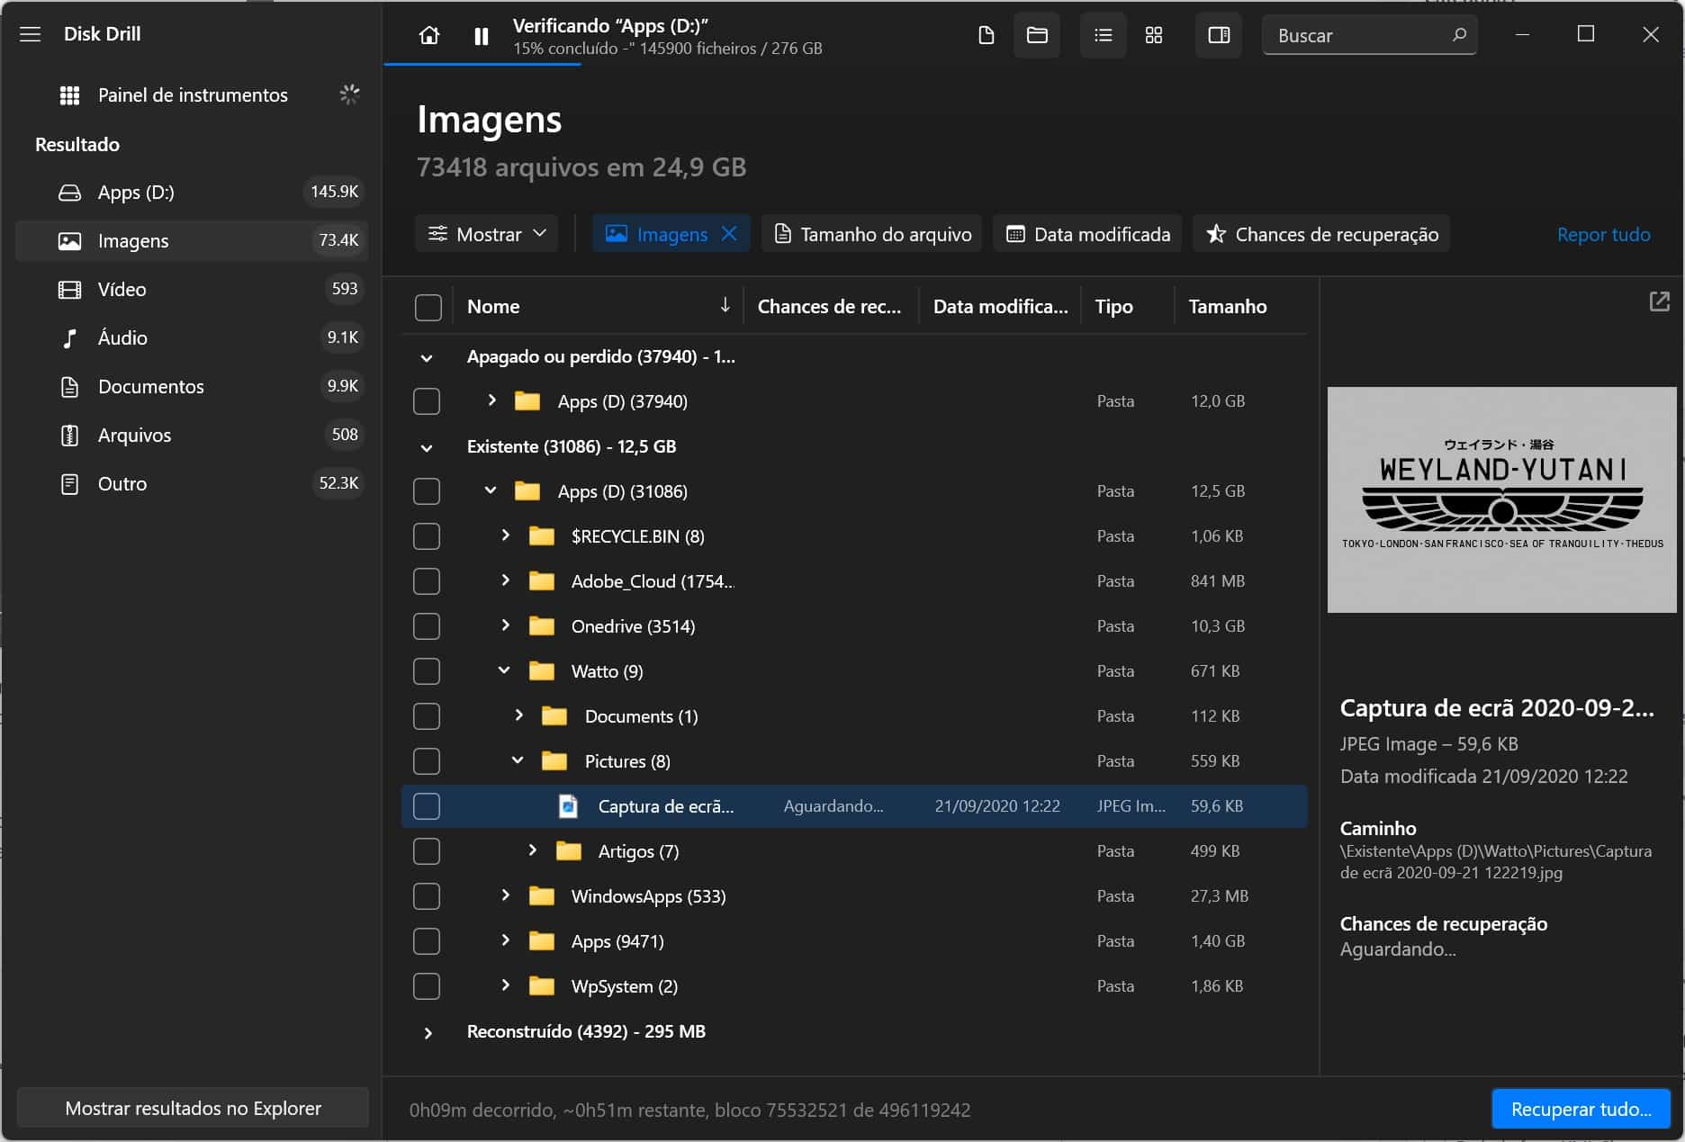Open the preview in external window
This screenshot has width=1685, height=1142.
[x=1659, y=302]
